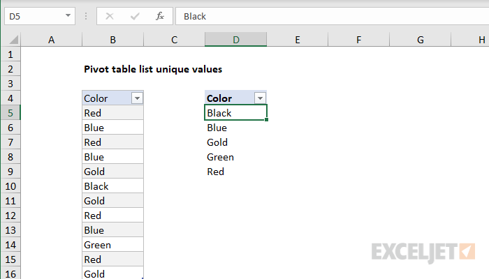Select row 11 header
Viewport: 489px width, 279px height.
pos(10,201)
